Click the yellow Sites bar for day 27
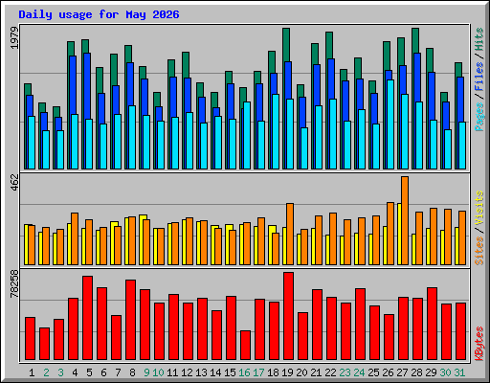The image size is (490, 383). pyautogui.click(x=399, y=234)
